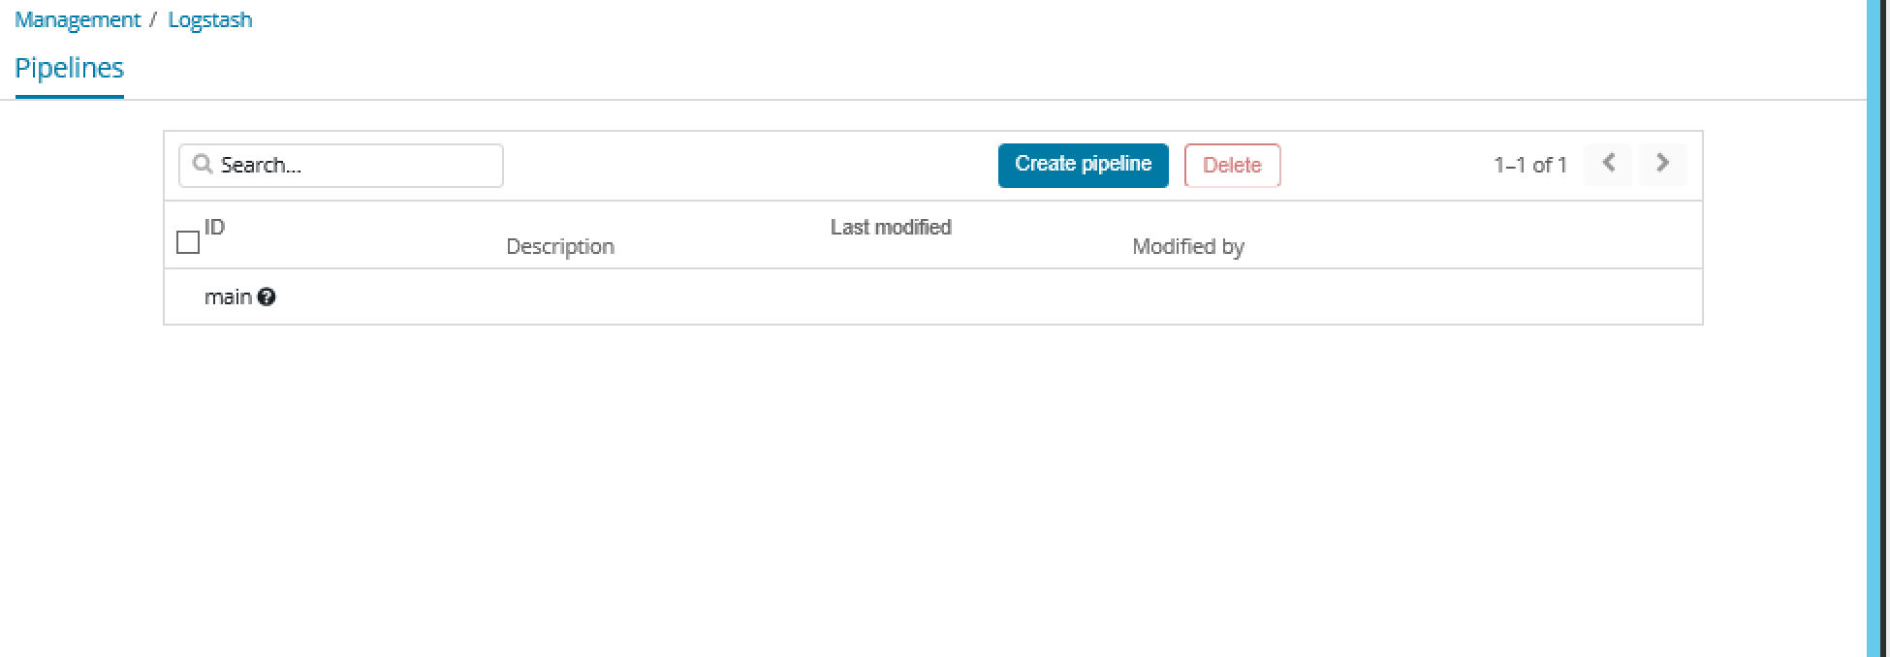Go to the previous page with left chevron

click(x=1607, y=164)
